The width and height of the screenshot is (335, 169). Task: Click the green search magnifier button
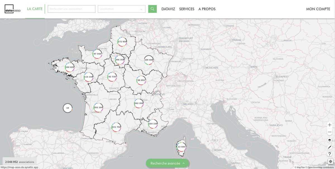[152, 9]
